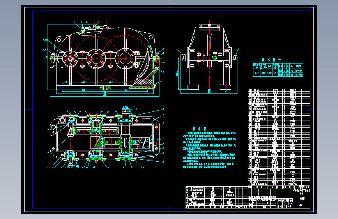Pick the left shaft bearing cap in the front view
The image size is (338, 219).
coord(70,58)
